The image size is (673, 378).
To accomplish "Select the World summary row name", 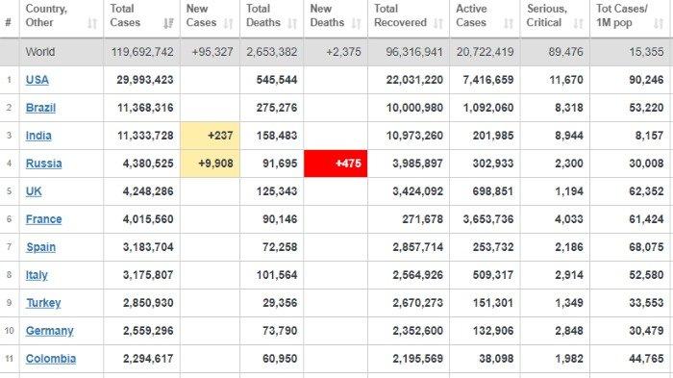I will (x=40, y=52).
